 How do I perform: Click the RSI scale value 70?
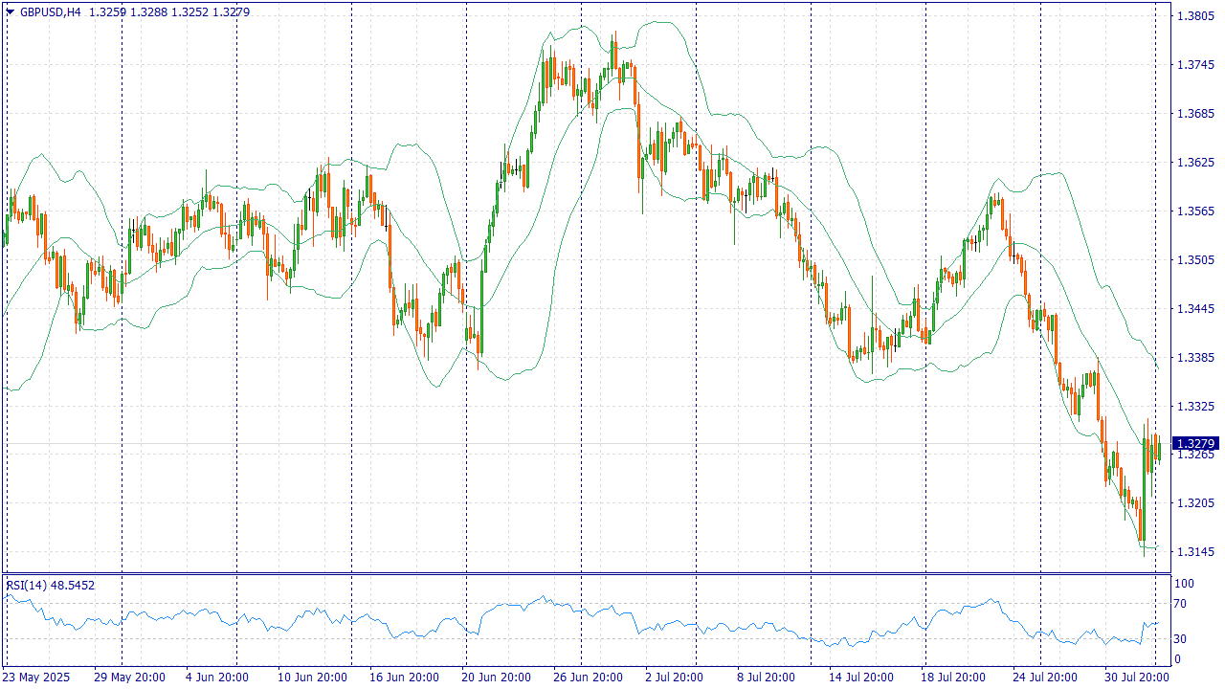tap(1182, 604)
